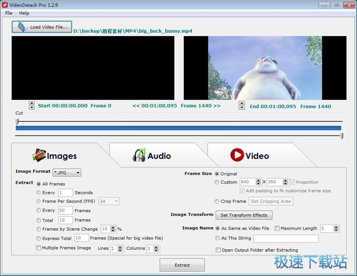Open the Image Format JPG dropdown
Screen dimensions: 357x276
point(67,173)
